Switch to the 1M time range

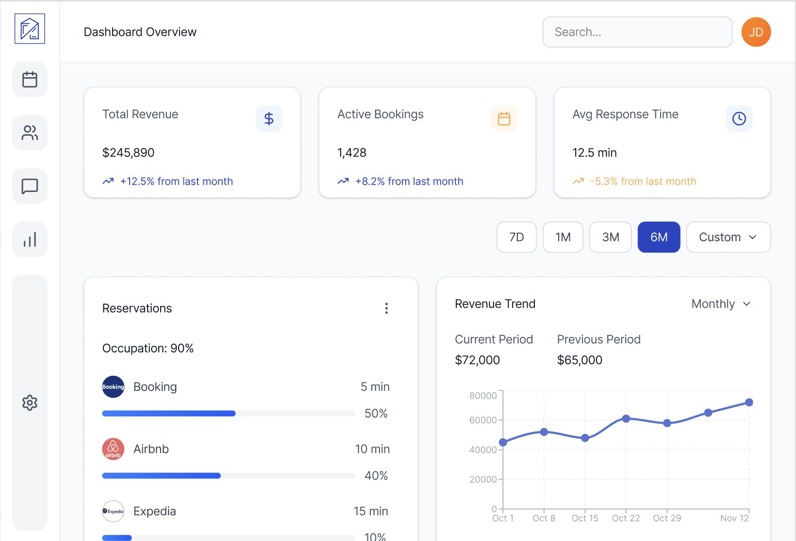pyautogui.click(x=563, y=237)
